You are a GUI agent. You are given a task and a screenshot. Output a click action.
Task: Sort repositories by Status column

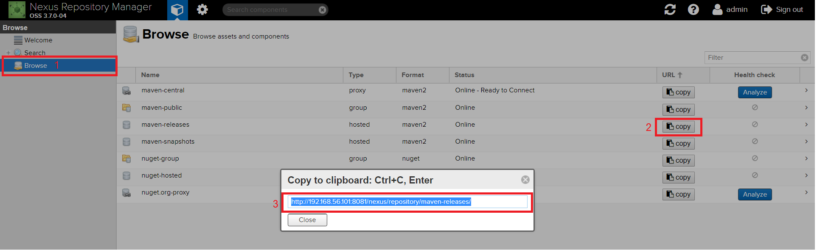[x=553, y=75]
